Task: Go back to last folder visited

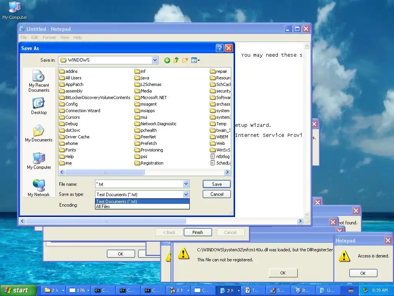Action: [167, 60]
